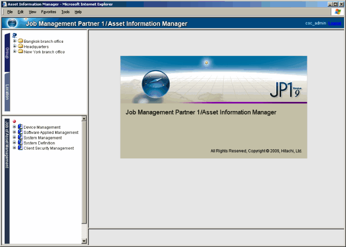Click the Client Security Management book icon
This screenshot has width=346, height=247.
click(20, 148)
